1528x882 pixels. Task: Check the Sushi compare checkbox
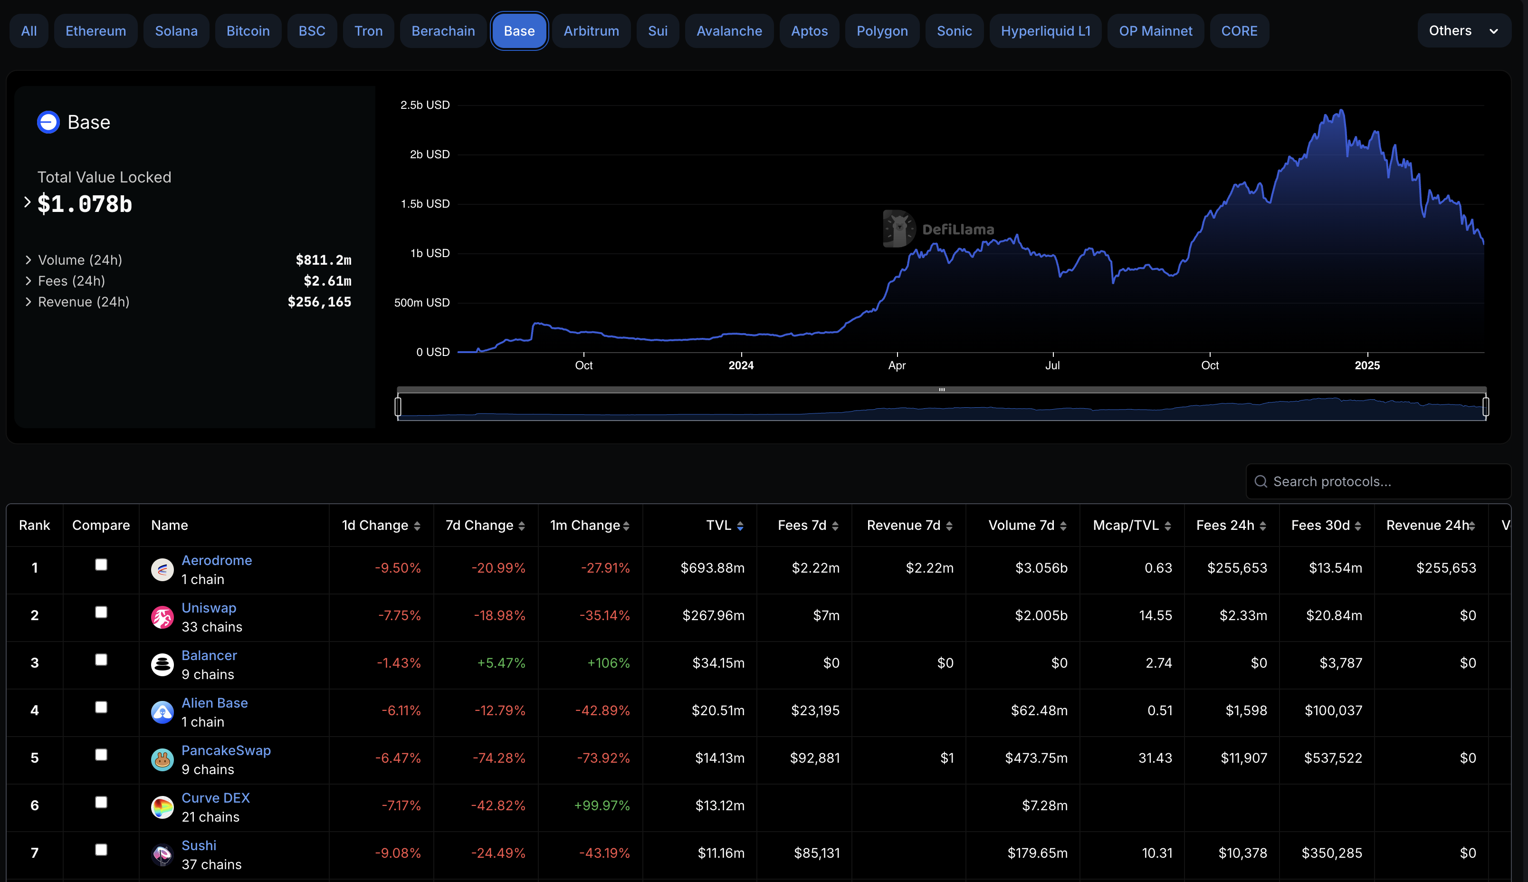point(101,850)
